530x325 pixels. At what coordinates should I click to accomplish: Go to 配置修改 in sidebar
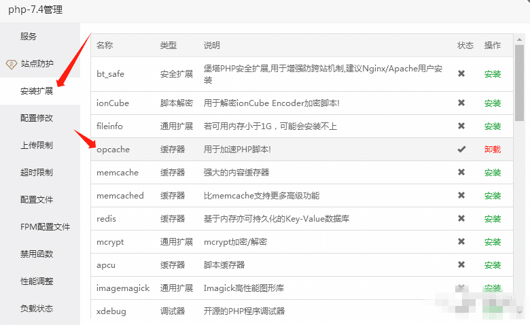coord(37,118)
